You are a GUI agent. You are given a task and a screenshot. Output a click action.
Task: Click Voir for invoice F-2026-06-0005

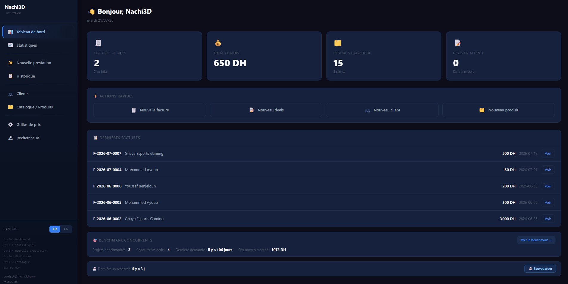point(548,203)
